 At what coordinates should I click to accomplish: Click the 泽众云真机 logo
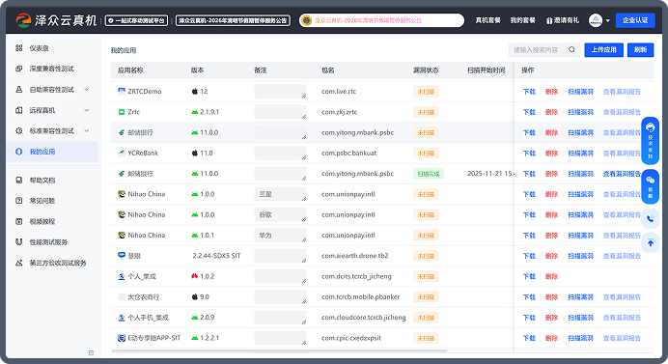56,20
